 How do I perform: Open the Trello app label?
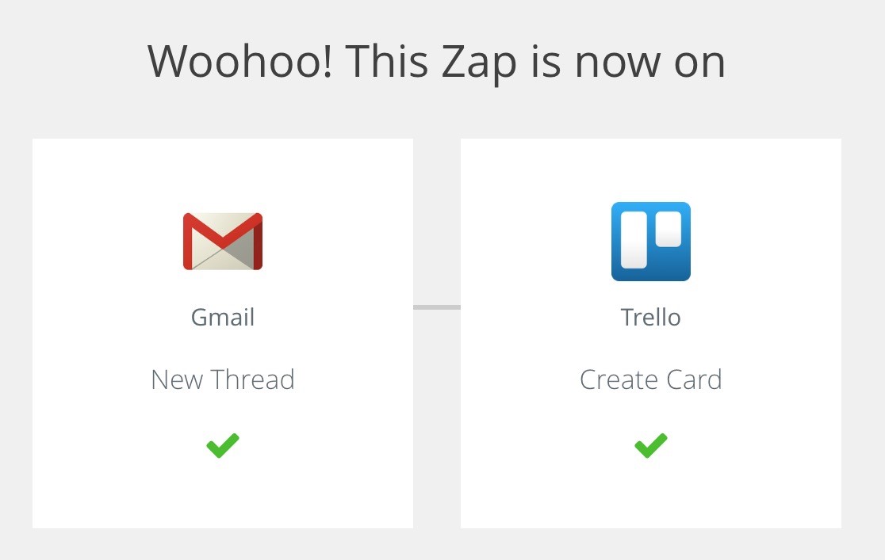651,318
